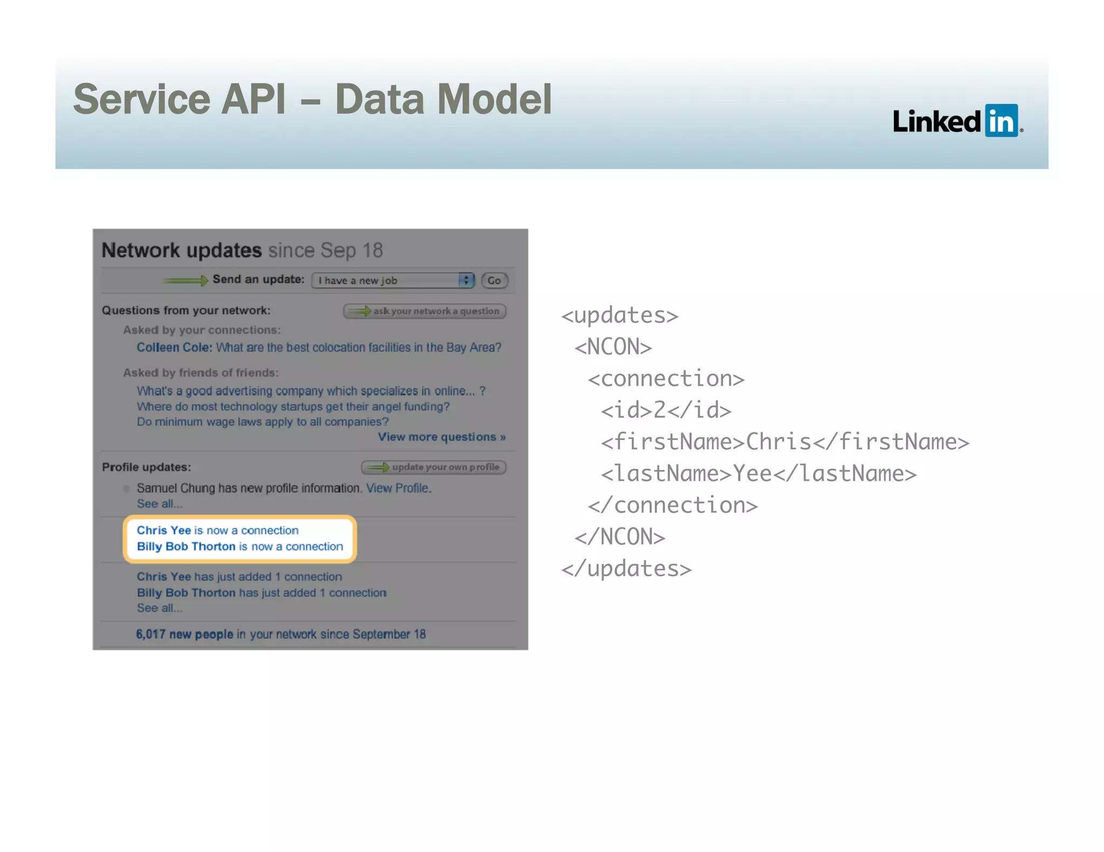Image resolution: width=1104 pixels, height=852 pixels.
Task: Open the good advertising company question
Action: click(311, 390)
